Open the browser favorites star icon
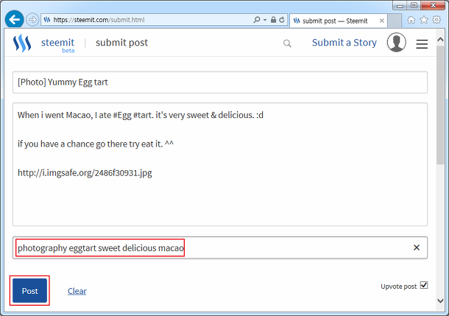 coord(423,19)
